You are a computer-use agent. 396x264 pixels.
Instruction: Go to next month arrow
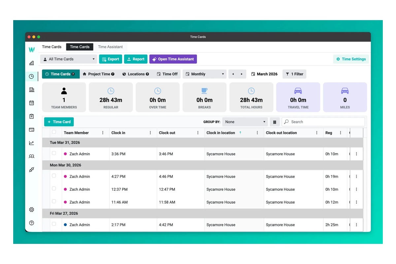[x=242, y=74]
